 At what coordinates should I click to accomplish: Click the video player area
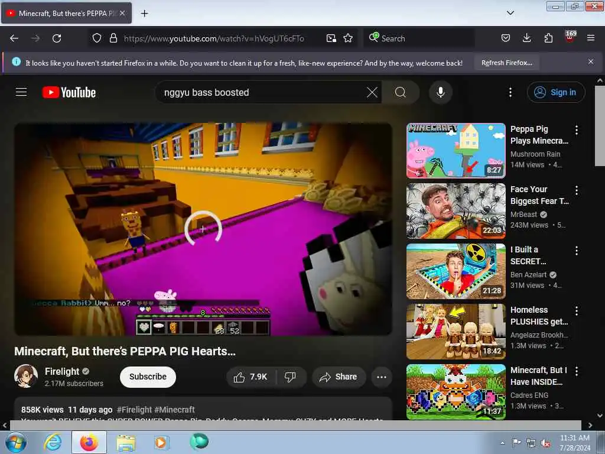tap(203, 229)
